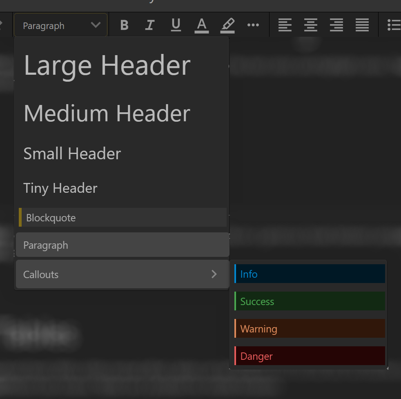Center align the text

coord(311,25)
